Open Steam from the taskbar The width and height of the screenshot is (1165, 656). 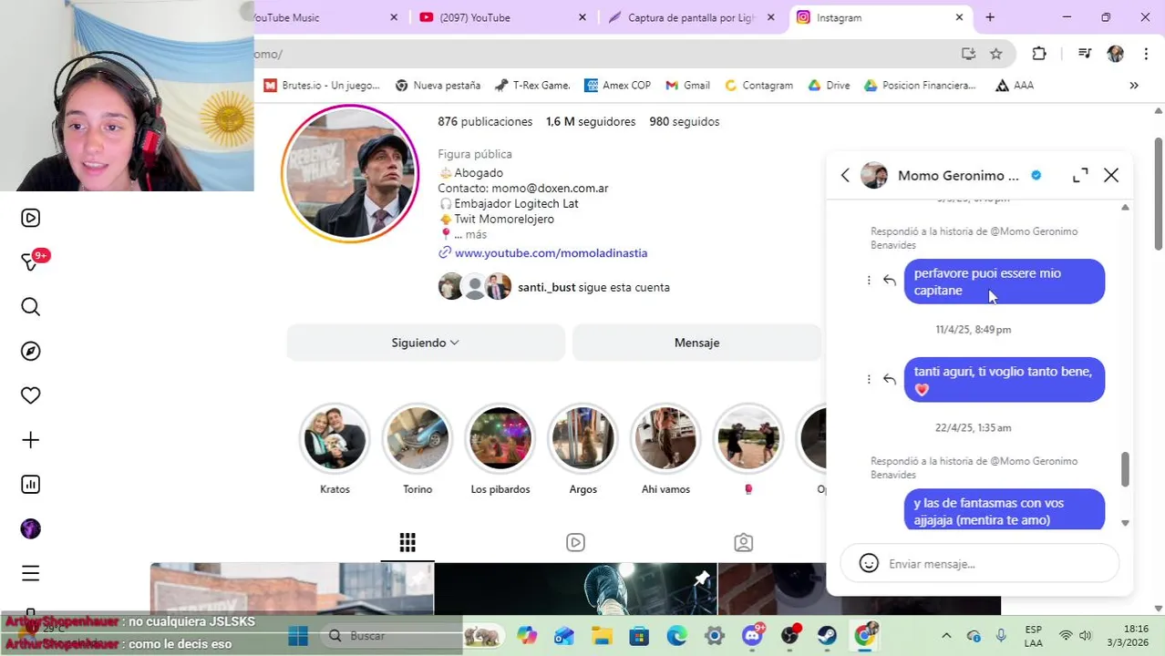pos(827,636)
